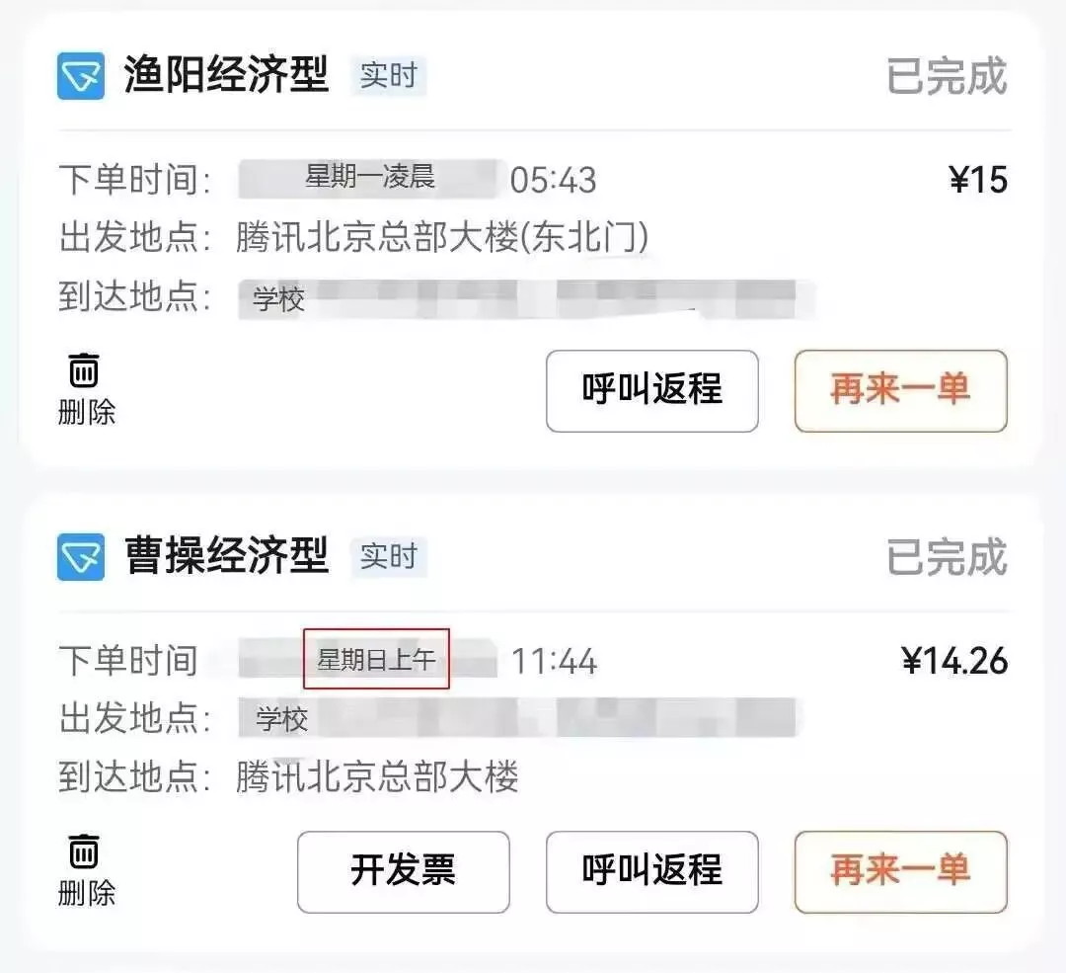Click 开发票 to request an invoice
This screenshot has height=973, width=1066.
403,871
